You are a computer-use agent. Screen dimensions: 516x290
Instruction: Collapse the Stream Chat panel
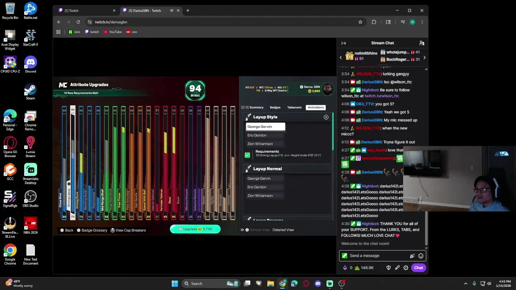[x=343, y=43]
